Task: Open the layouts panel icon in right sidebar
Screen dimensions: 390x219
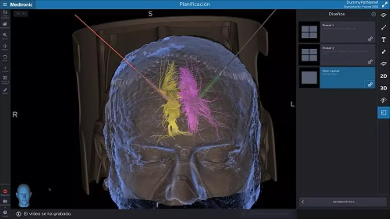Action: (x=383, y=112)
